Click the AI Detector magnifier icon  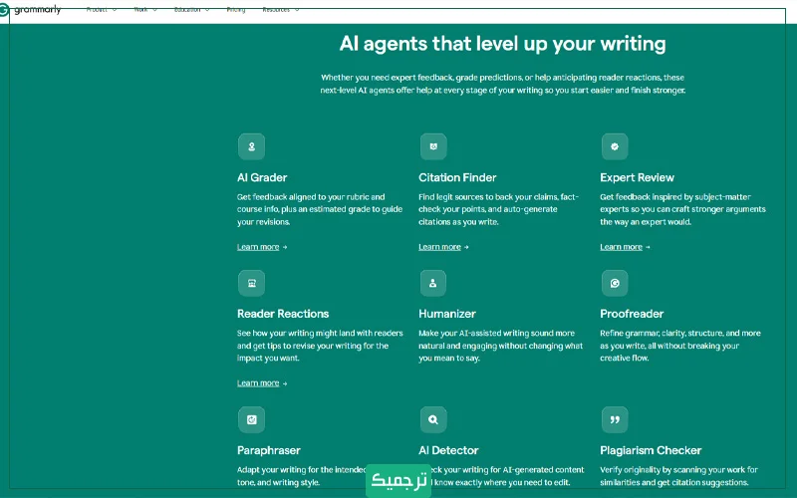[x=432, y=419]
